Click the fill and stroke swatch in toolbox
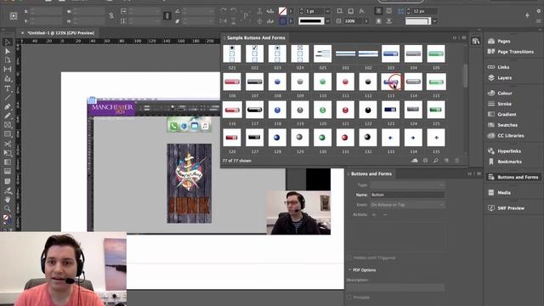The height and width of the screenshot is (306, 544). (7, 218)
